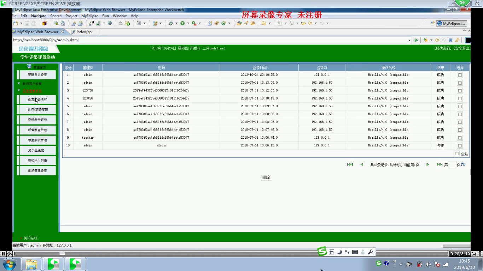Open the dropdown arrow beside Run icon
Image resolution: width=483 pixels, height=271 pixels.
pos(188,23)
